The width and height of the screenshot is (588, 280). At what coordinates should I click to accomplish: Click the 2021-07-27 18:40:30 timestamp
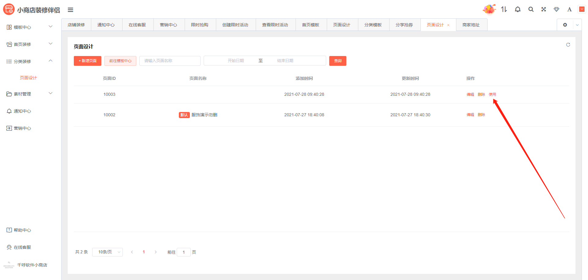click(x=410, y=115)
